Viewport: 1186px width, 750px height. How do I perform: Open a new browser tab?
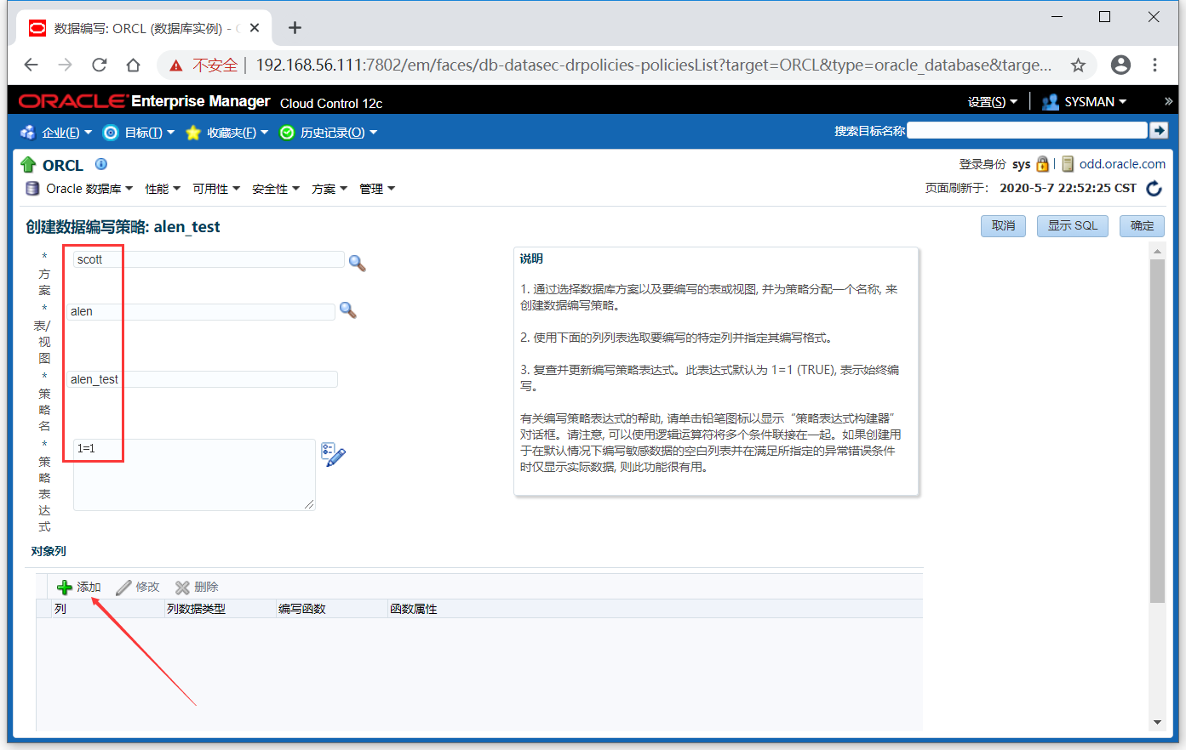click(x=295, y=28)
